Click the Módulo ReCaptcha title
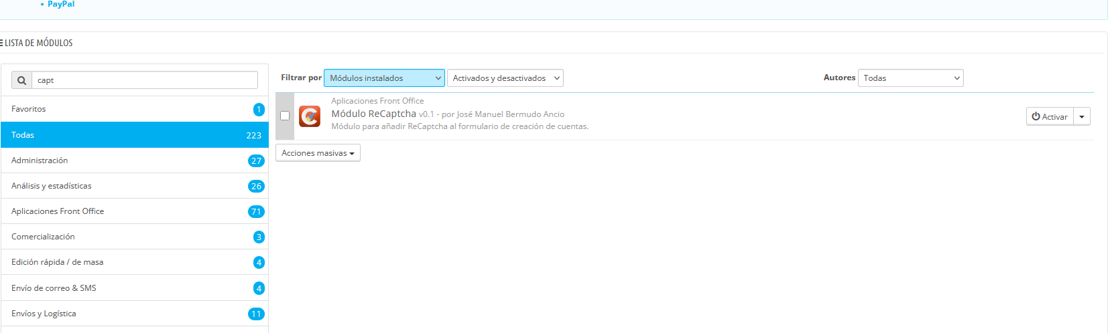The height and width of the screenshot is (333, 1110). pos(373,114)
